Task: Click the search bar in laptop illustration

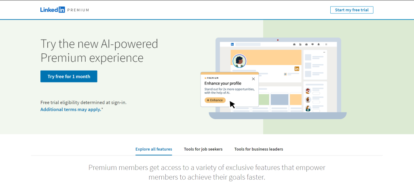Action: click(x=247, y=44)
